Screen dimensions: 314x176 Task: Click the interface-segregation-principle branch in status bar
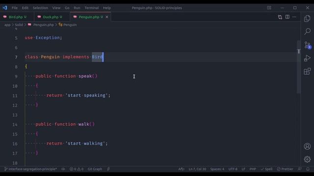(30, 169)
